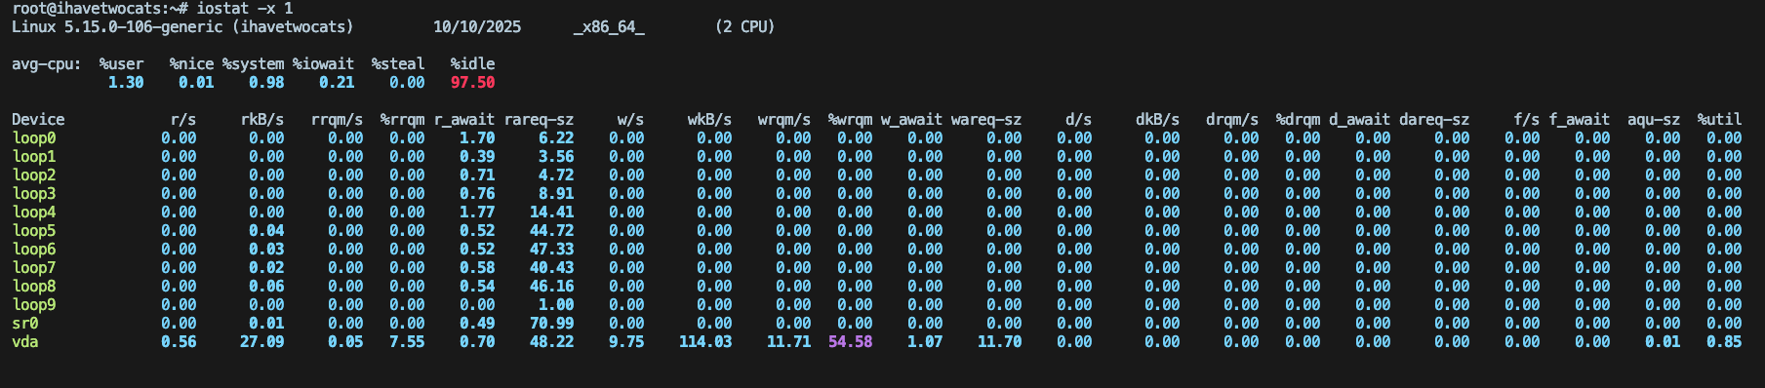Image resolution: width=1765 pixels, height=388 pixels.
Task: Click vda %util value '0.85'
Action: pos(1724,342)
